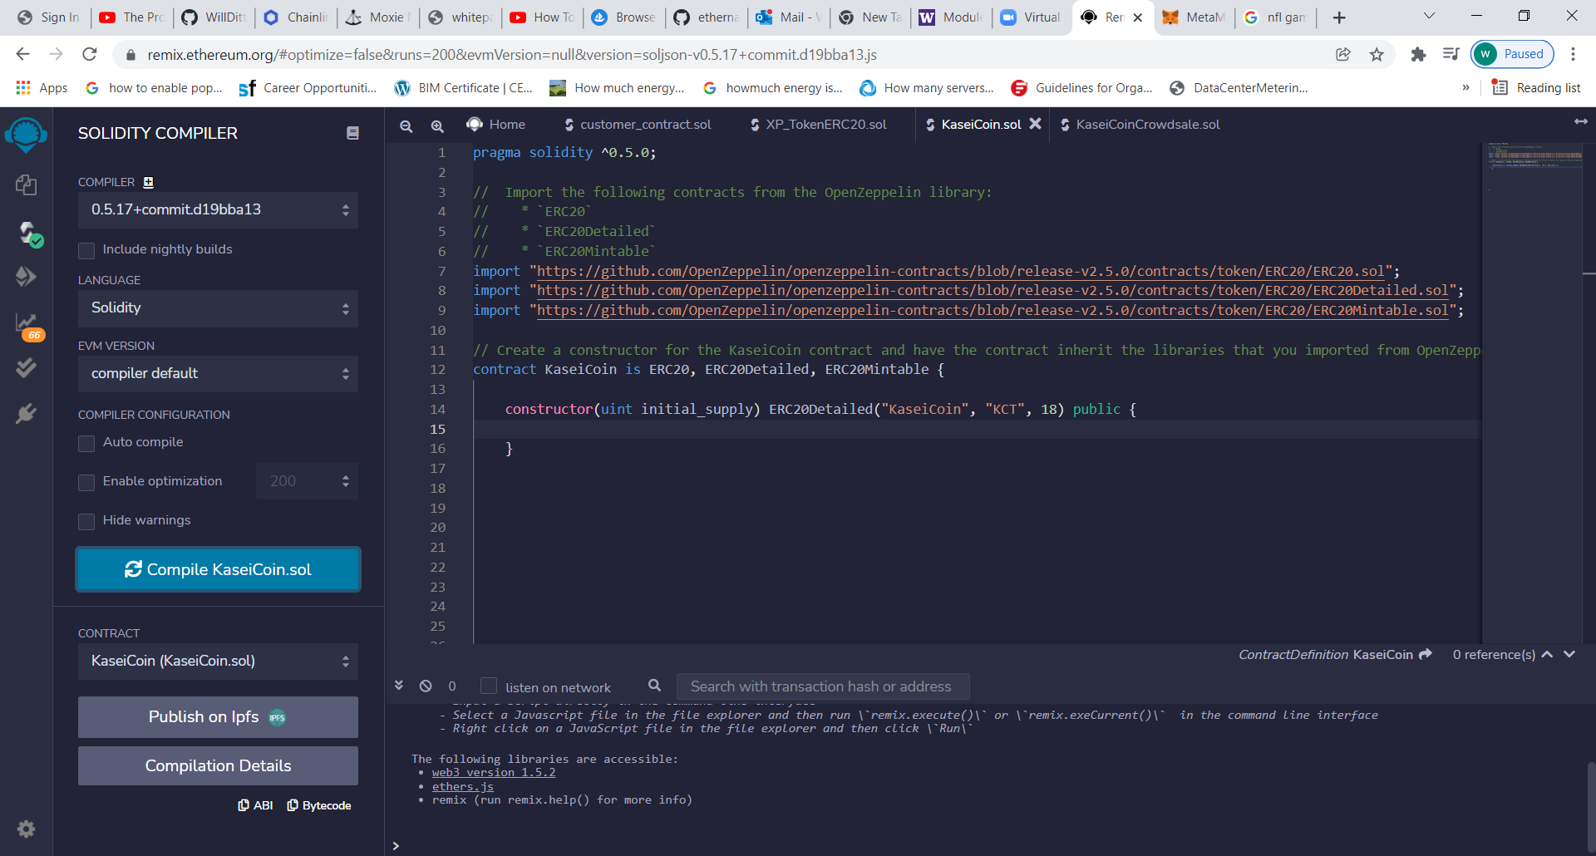The image size is (1596, 856).
Task: Click the terminal search magnifier icon
Action: [x=655, y=686]
